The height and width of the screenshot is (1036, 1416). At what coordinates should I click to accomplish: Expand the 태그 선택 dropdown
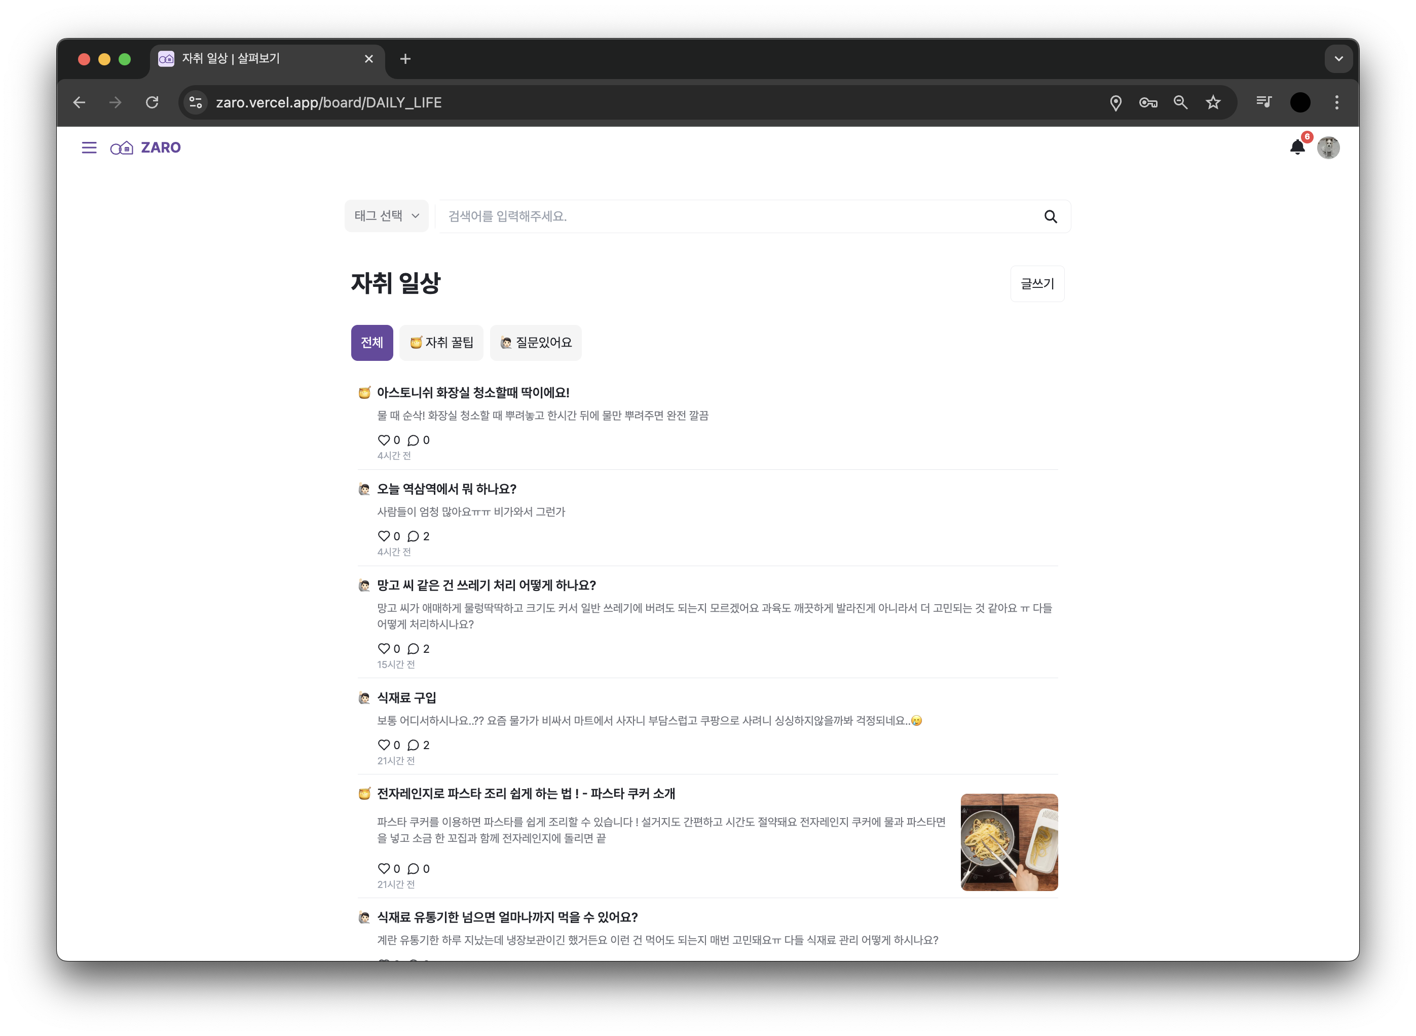pos(386,216)
